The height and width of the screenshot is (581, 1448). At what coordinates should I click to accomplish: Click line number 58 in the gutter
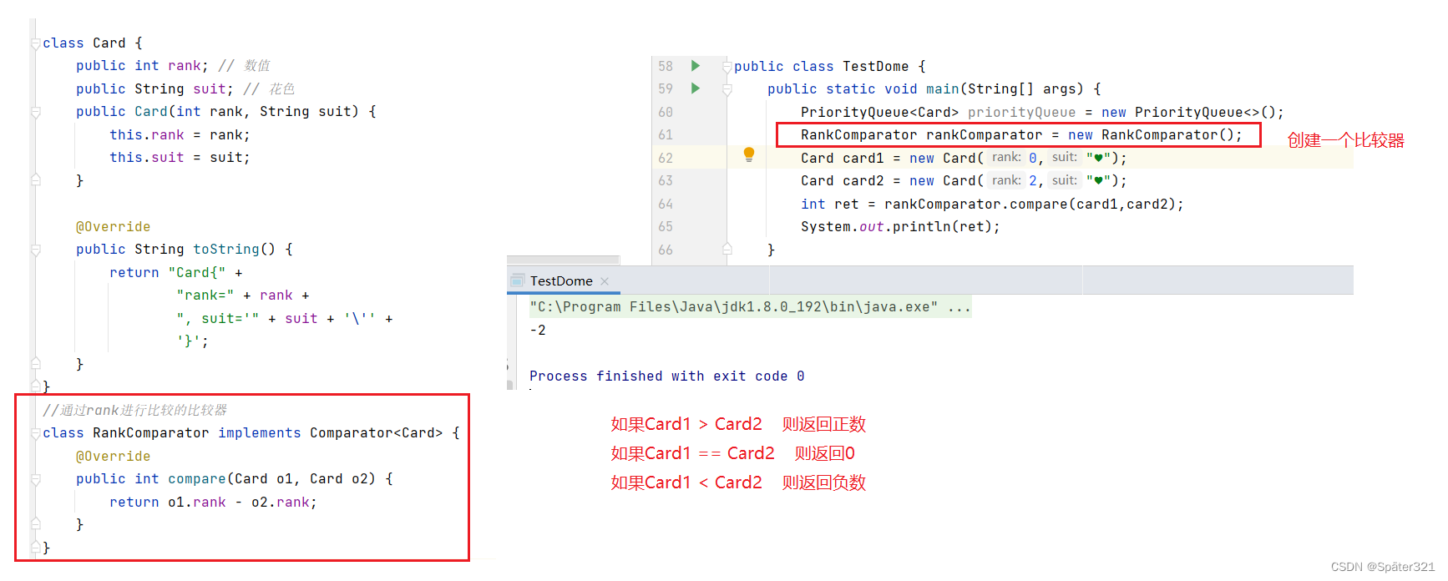click(666, 66)
